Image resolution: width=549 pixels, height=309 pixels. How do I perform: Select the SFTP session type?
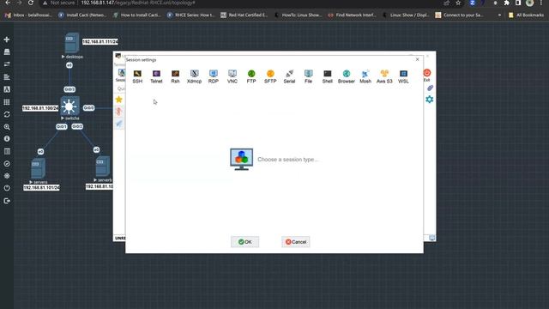point(270,76)
